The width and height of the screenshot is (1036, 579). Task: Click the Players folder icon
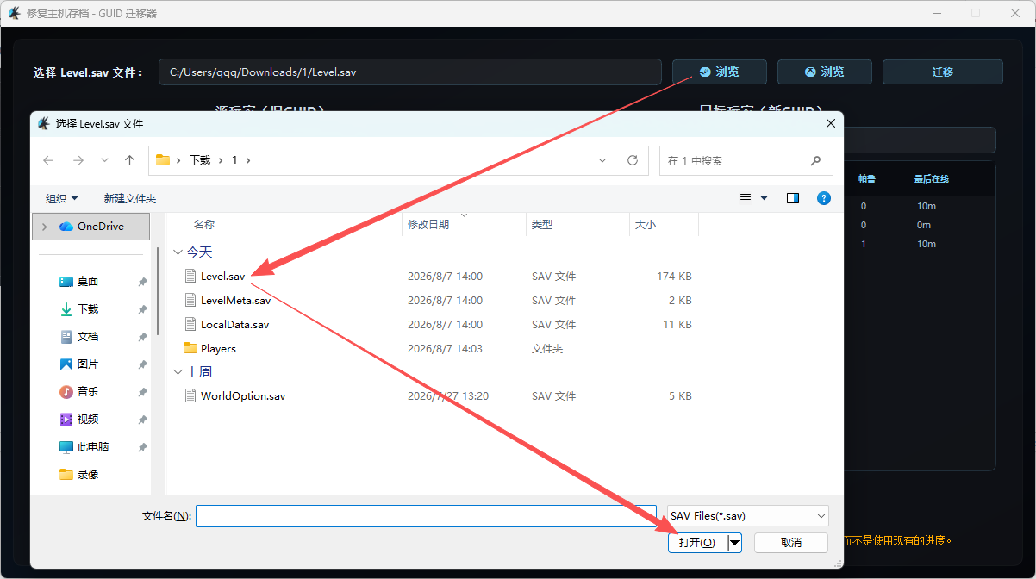190,349
